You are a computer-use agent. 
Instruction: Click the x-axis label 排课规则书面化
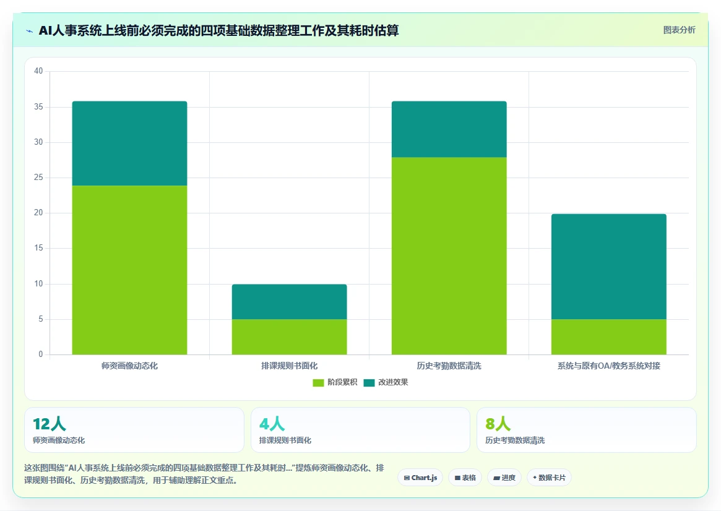click(289, 366)
